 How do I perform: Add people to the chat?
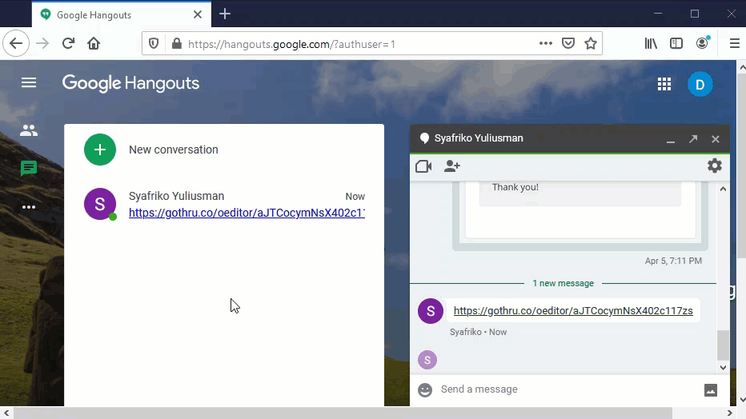(452, 166)
